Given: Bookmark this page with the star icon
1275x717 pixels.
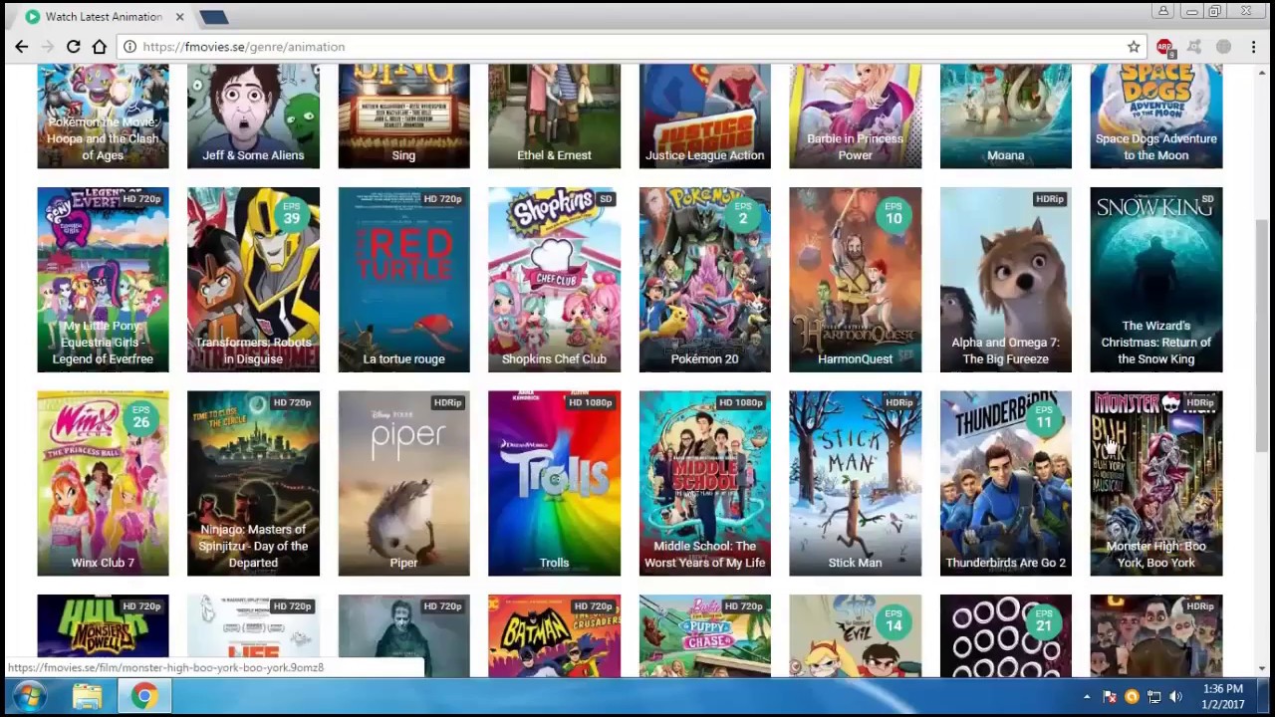Looking at the screenshot, I should click(1134, 47).
